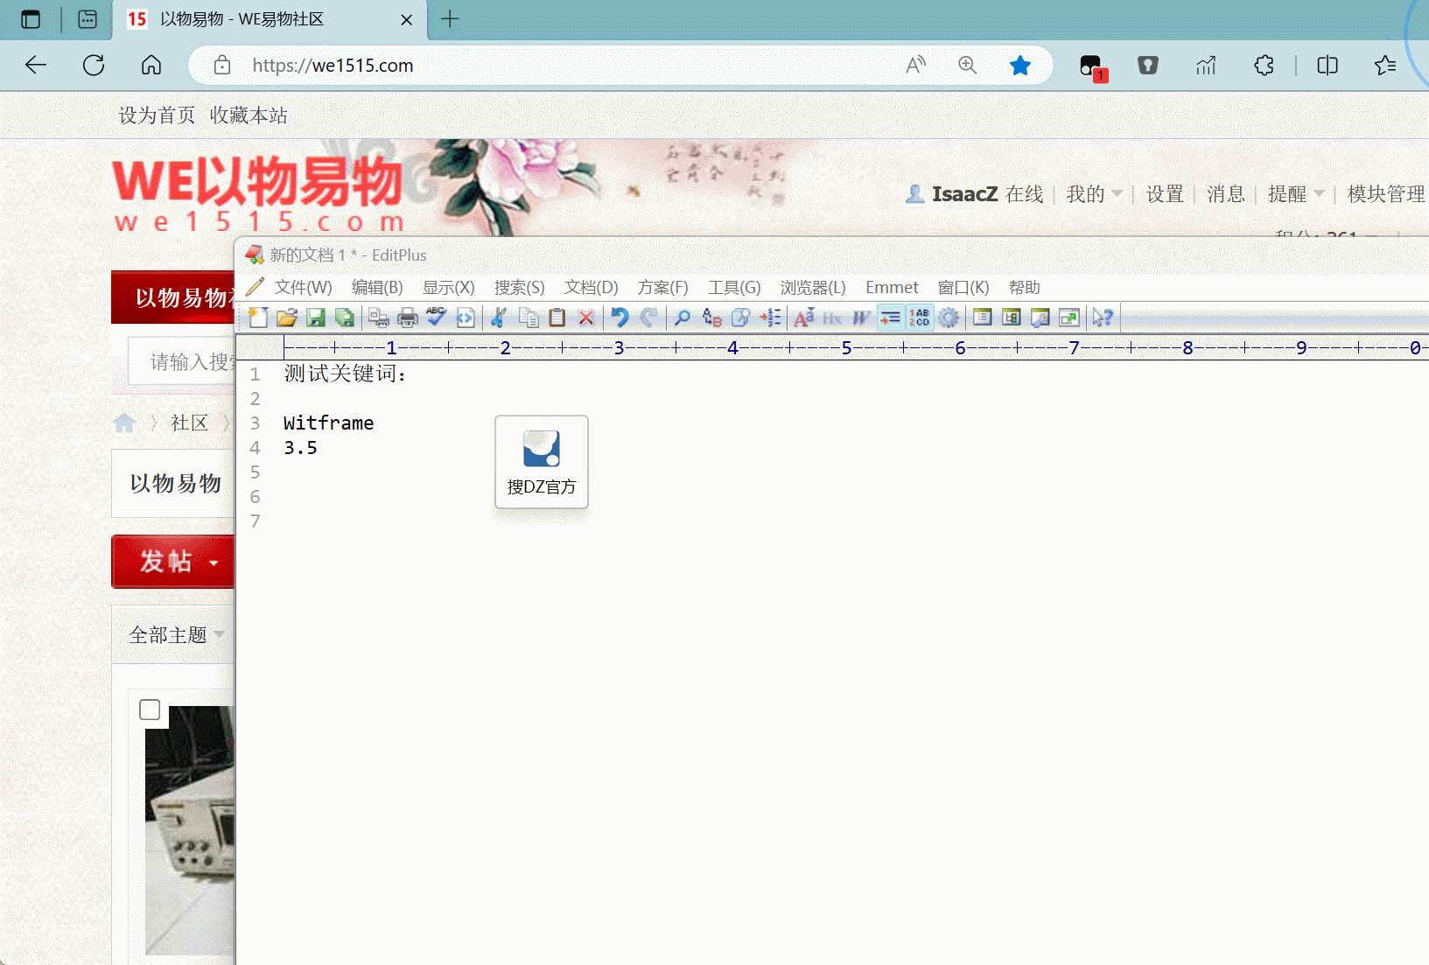Click the browser's favorite star icon

(x=1019, y=66)
